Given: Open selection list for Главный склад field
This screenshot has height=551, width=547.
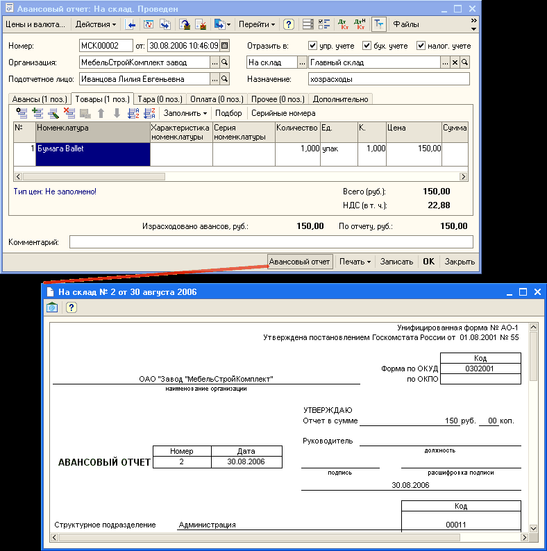Looking at the screenshot, I should [445, 62].
